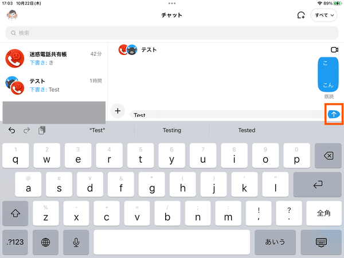344x258 pixels.
Task: Tap the l key
Action: click(x=275, y=185)
